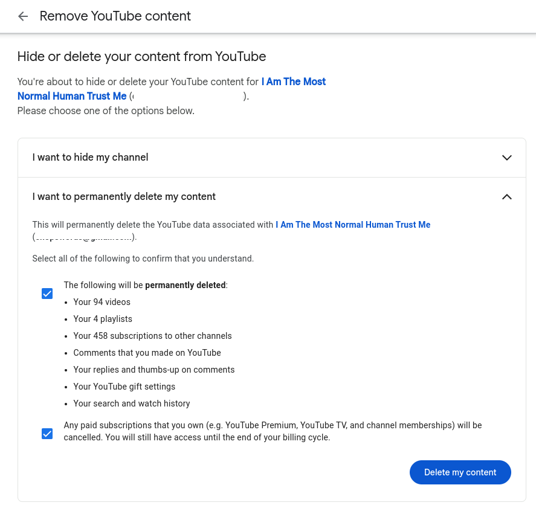Open the 'I want to hide my channel' section header

pos(272,158)
